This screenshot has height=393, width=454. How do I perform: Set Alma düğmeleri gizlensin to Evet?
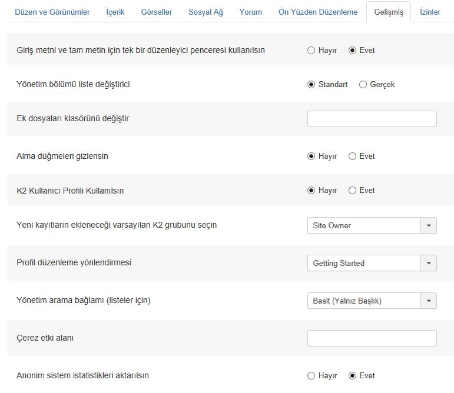352,156
